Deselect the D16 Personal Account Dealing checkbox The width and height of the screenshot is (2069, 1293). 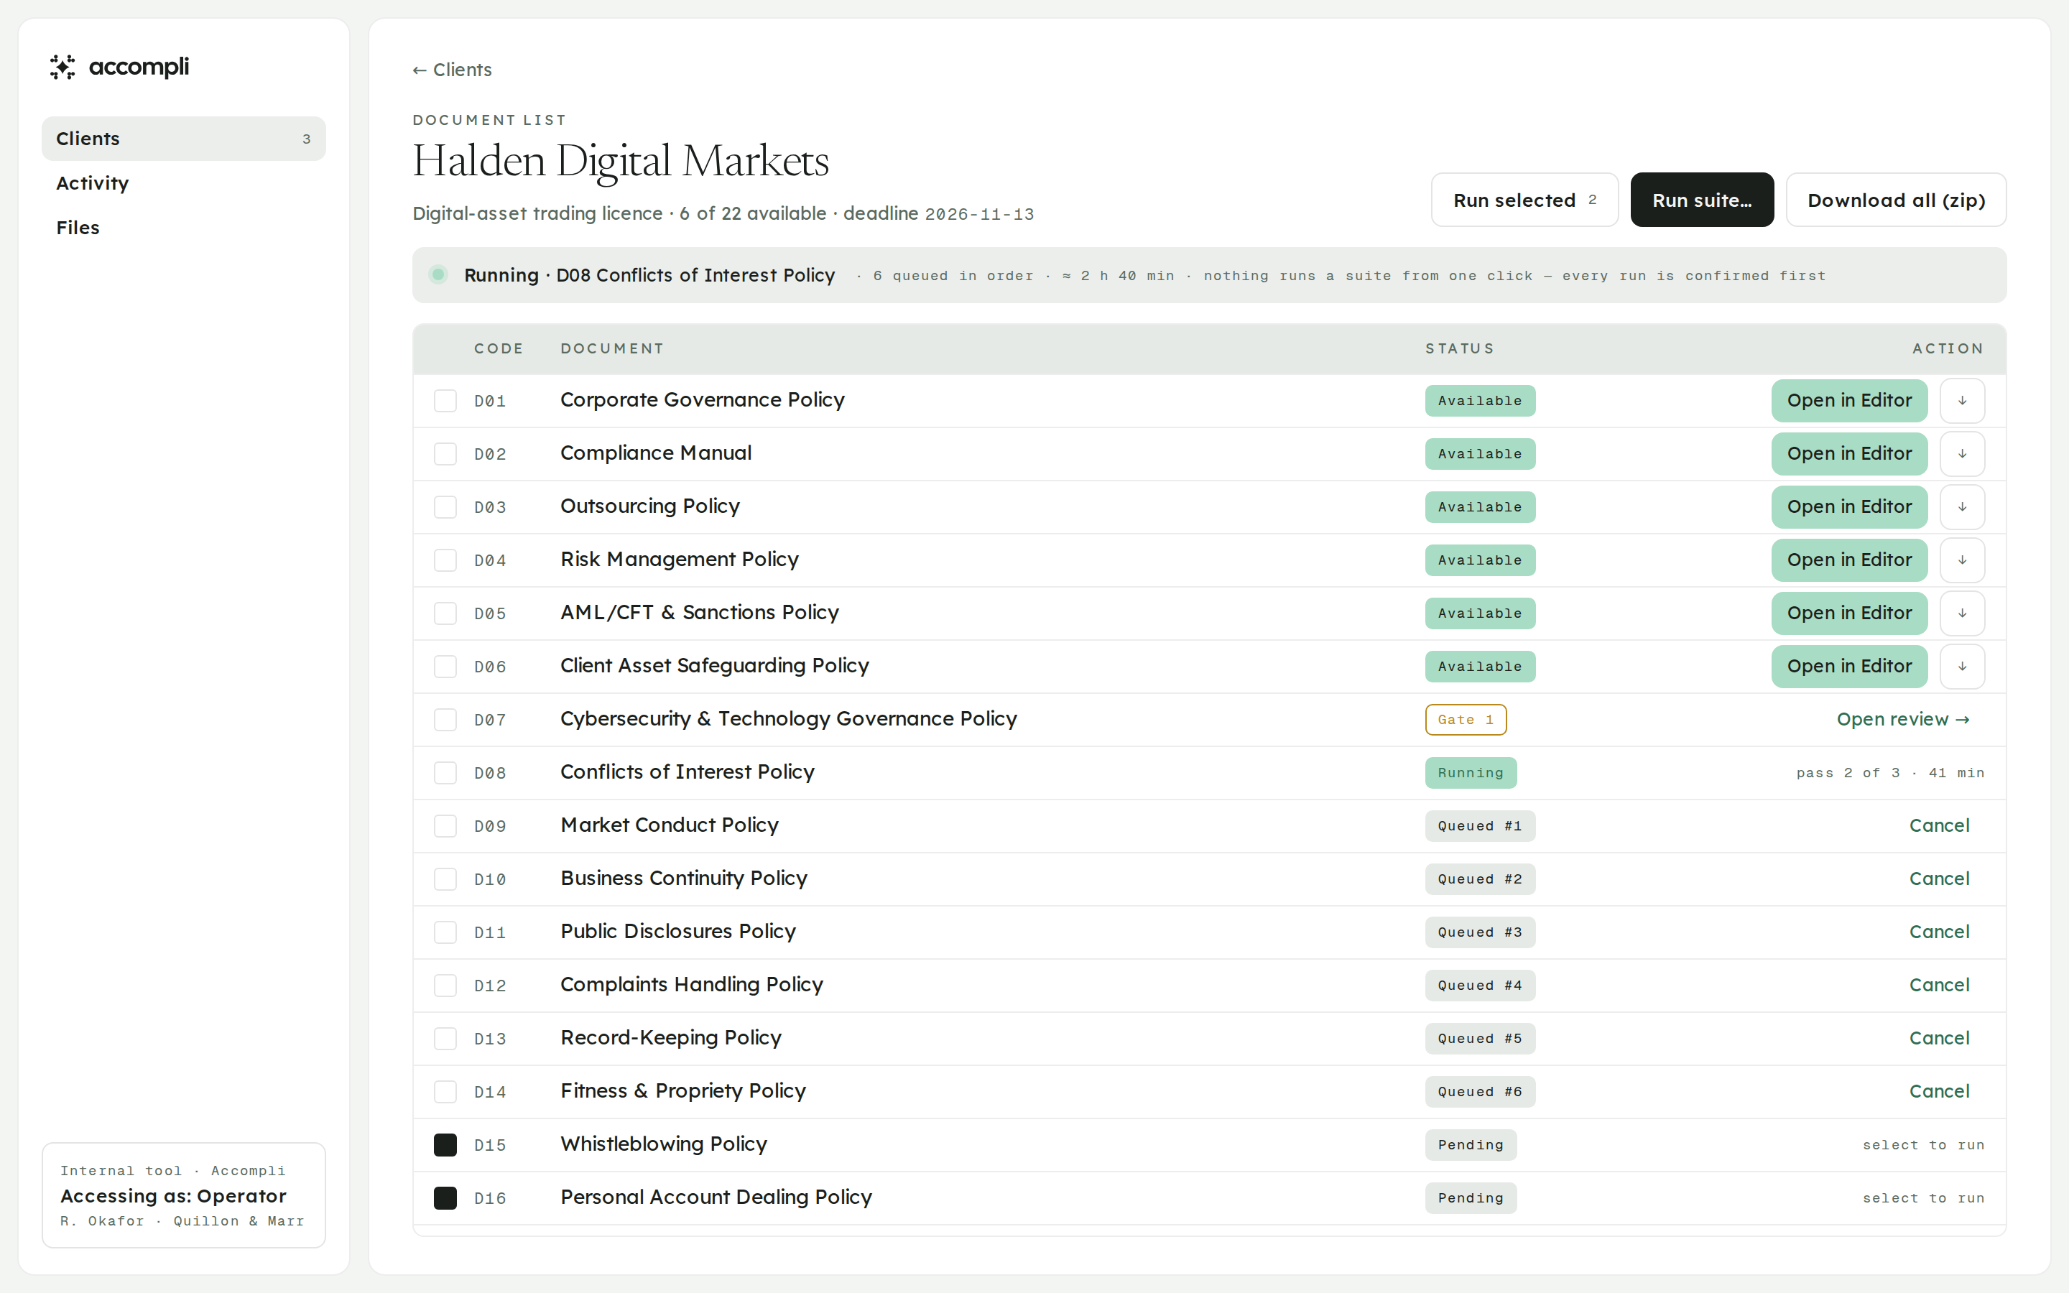445,1197
